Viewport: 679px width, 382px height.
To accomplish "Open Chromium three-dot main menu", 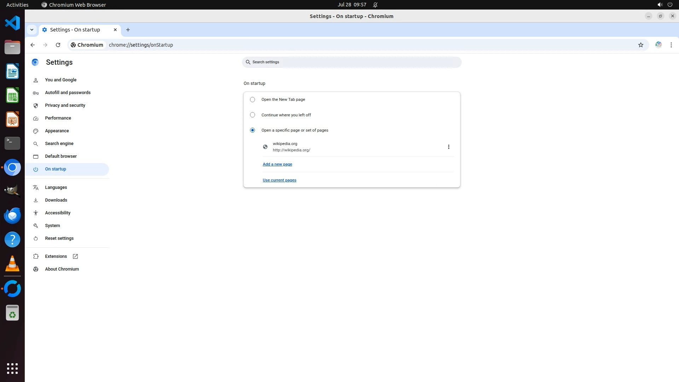I will coord(671,45).
